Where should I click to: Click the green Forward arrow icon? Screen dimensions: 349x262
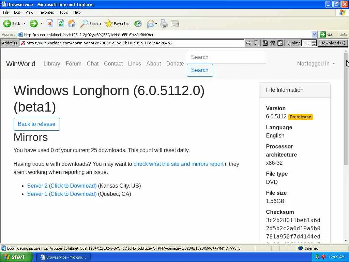pos(34,24)
